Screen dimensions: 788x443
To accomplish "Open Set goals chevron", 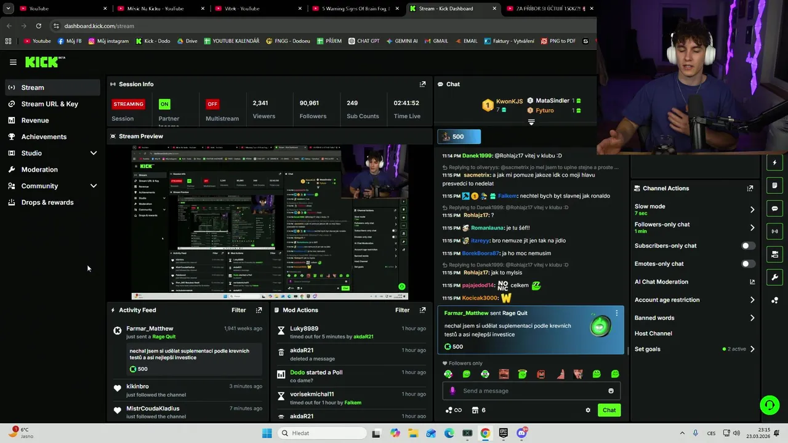I will tap(752, 349).
